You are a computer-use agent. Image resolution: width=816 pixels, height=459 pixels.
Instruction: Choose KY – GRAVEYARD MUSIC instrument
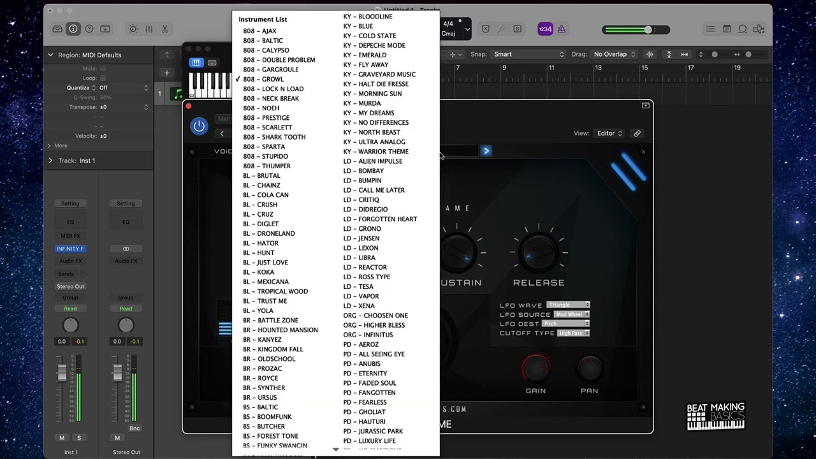click(x=379, y=74)
